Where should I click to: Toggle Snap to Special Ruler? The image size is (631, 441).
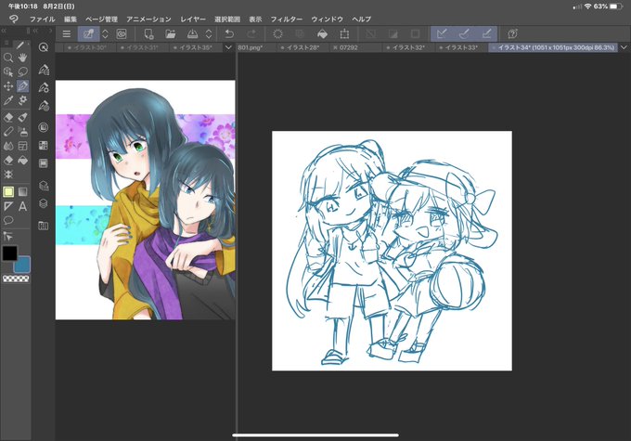click(464, 33)
